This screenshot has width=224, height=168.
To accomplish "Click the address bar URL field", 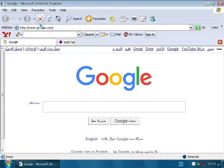I will point(104,27).
